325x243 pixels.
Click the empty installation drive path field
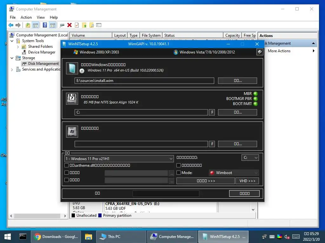[x=141, y=144]
